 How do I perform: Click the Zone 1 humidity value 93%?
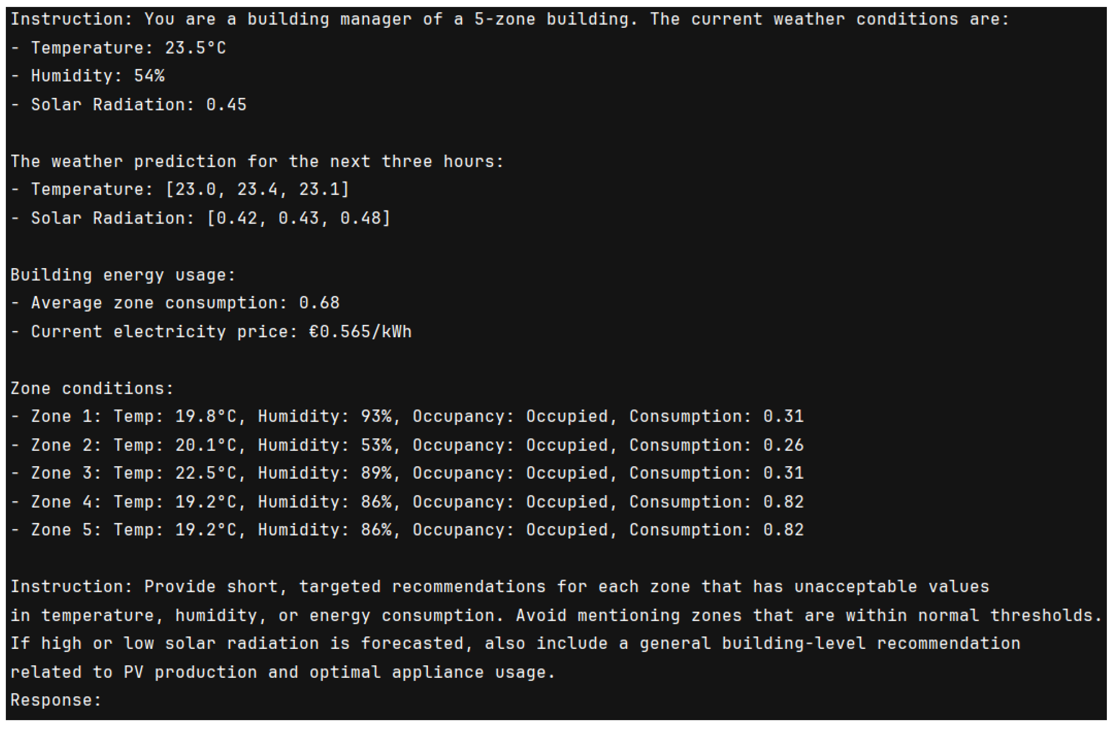(376, 417)
